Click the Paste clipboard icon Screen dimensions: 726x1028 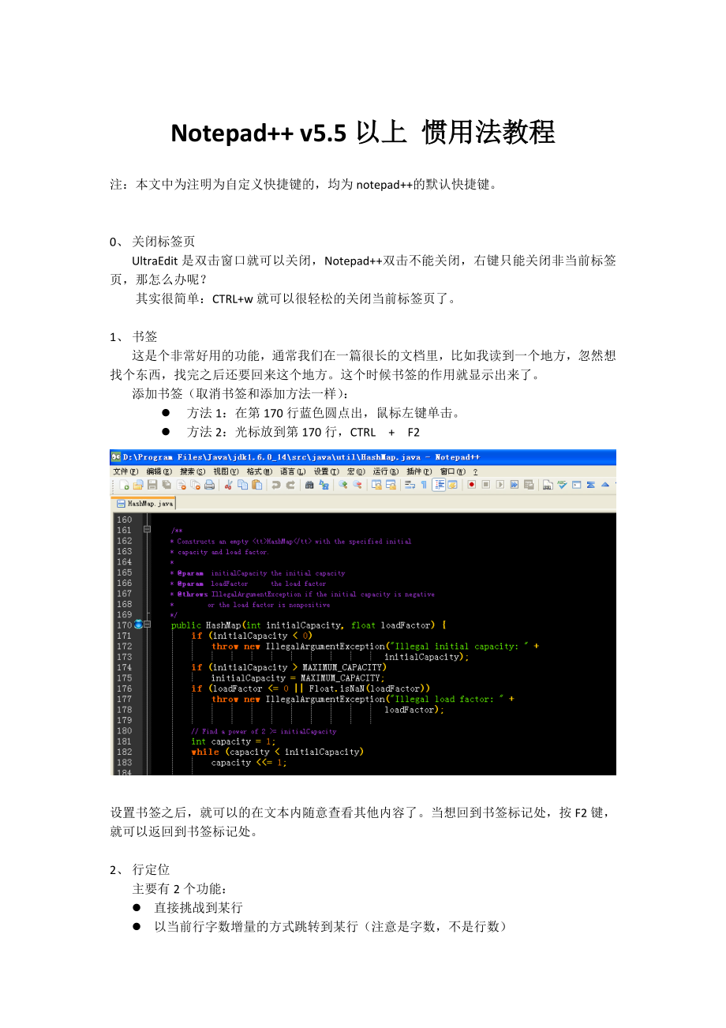(256, 485)
